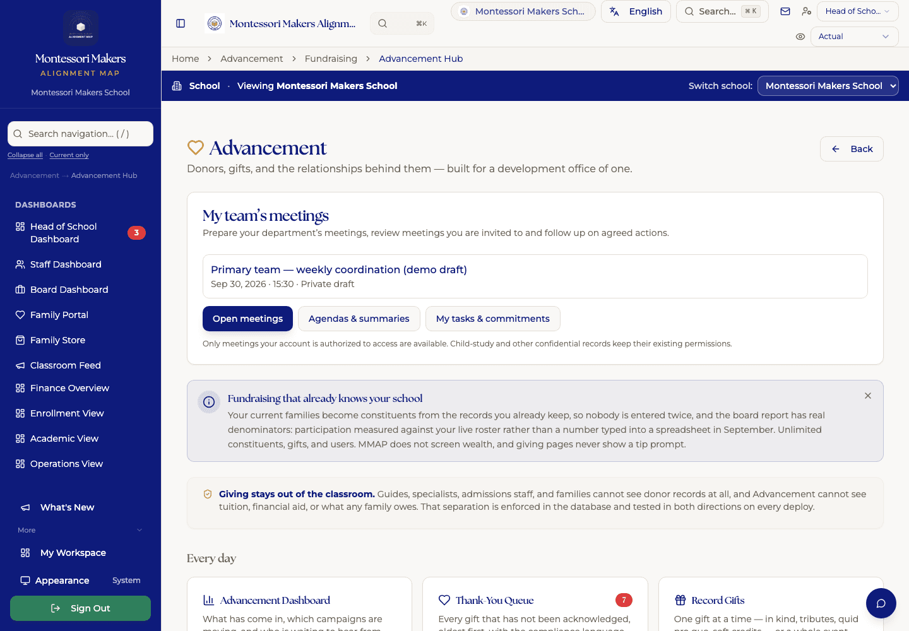Select My tasks & commitments tab

(493, 319)
